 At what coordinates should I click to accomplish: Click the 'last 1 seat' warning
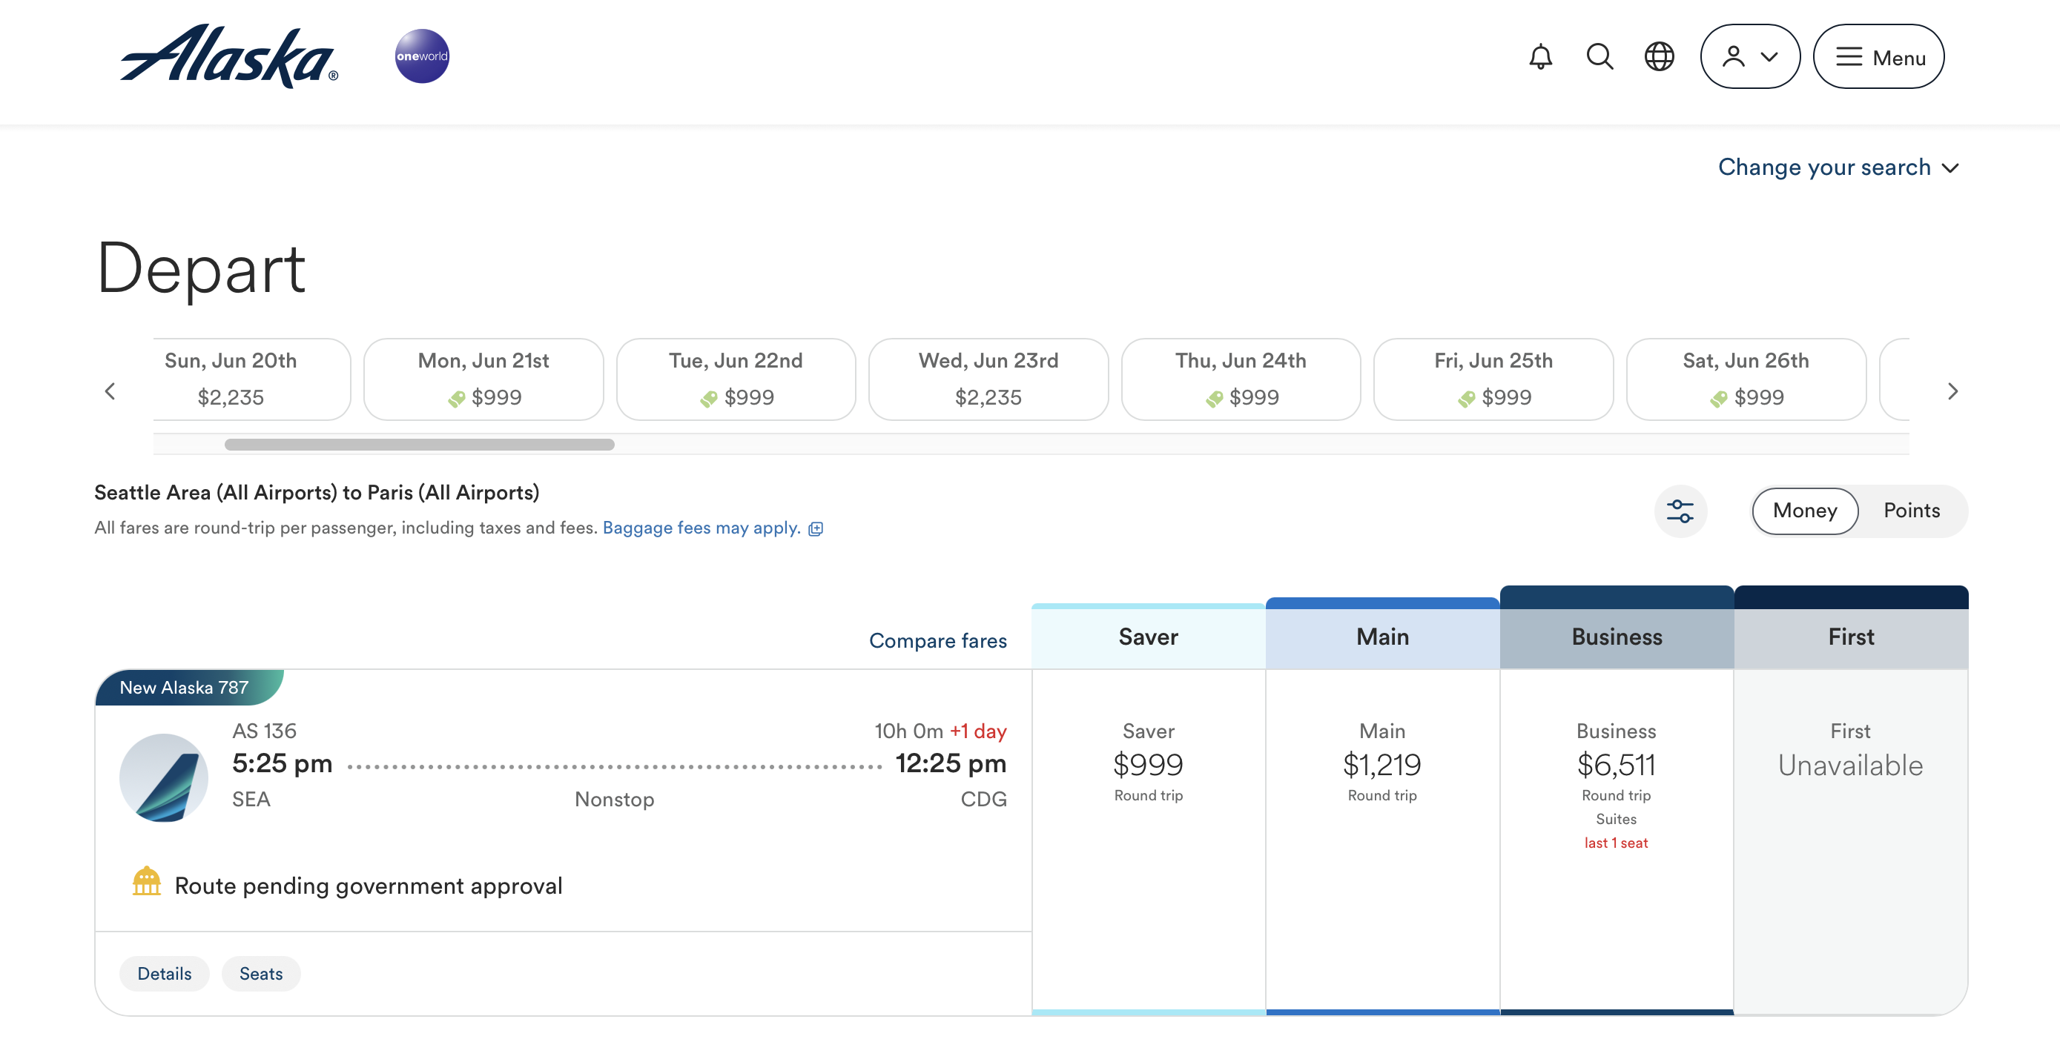(1616, 843)
